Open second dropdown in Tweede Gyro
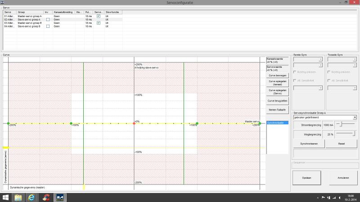Screen dimensions: 360x202 pyautogui.click(x=342, y=65)
